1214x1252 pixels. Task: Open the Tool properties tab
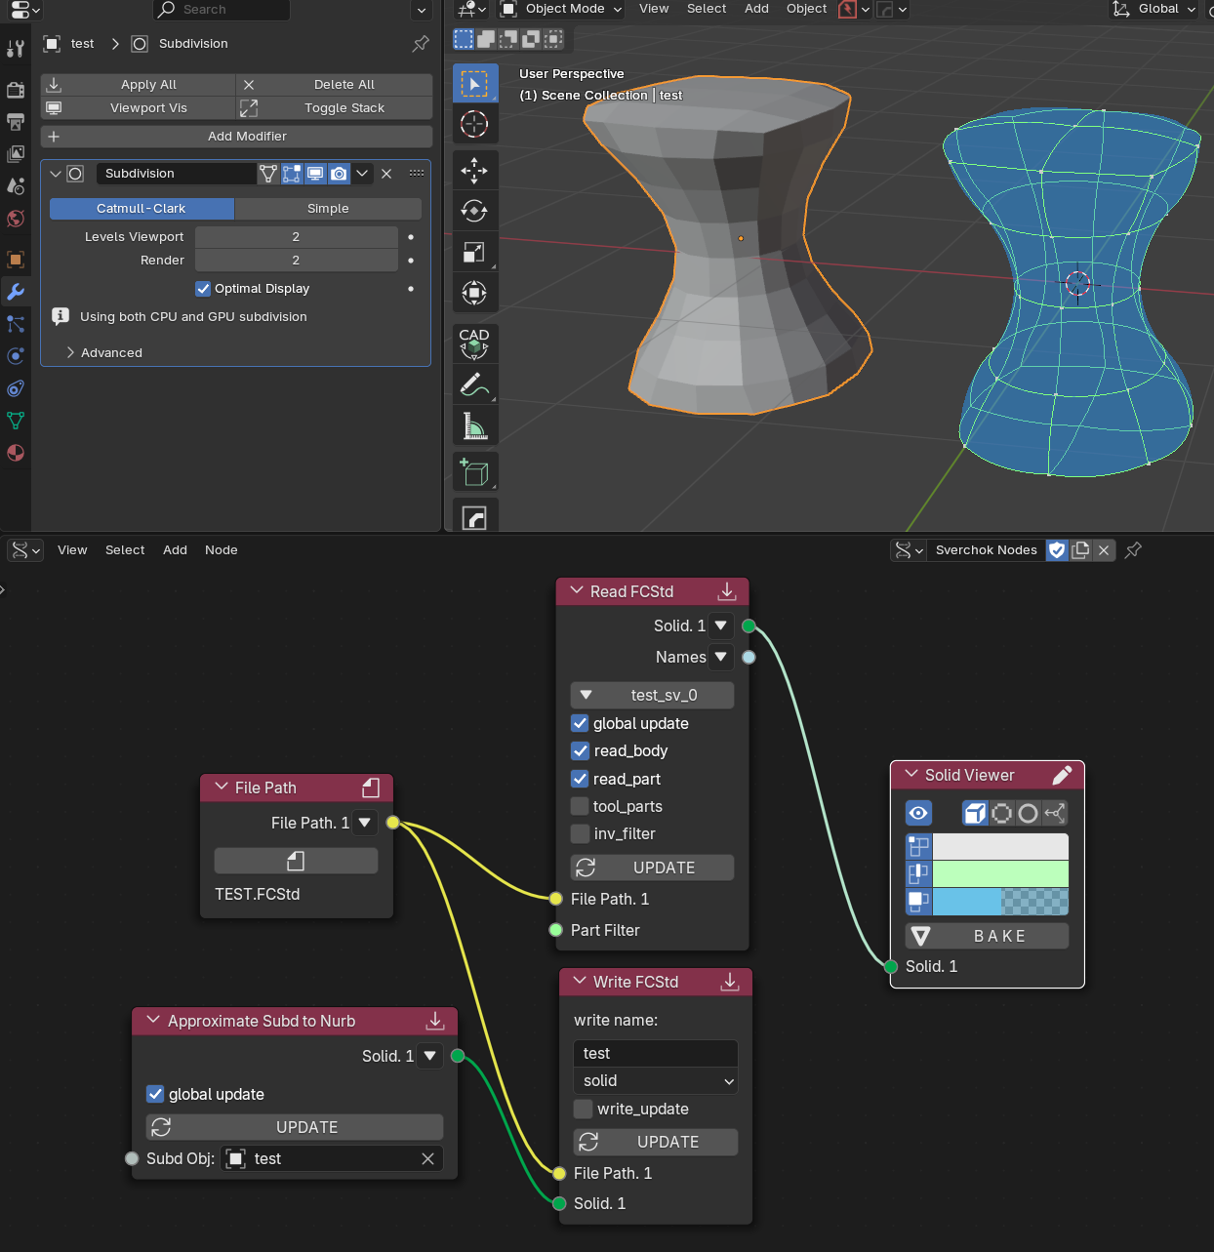pos(16,48)
